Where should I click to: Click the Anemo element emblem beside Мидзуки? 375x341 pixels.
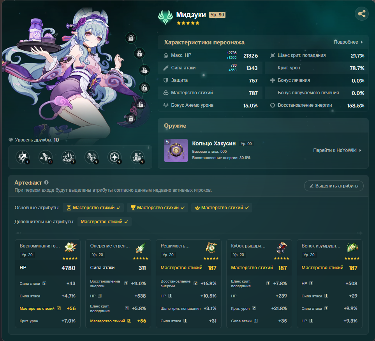165,17
